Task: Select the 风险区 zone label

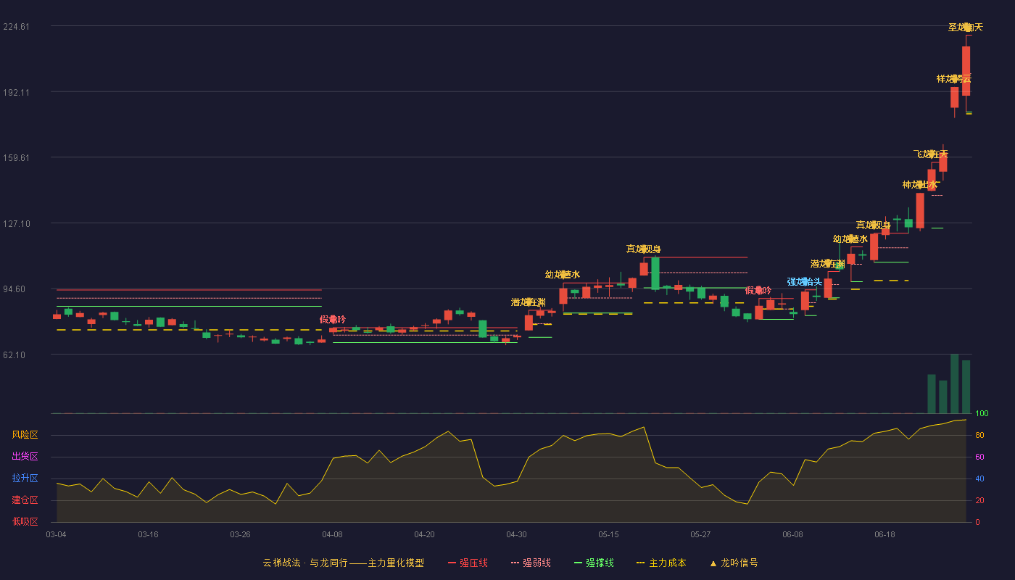Action: click(25, 435)
